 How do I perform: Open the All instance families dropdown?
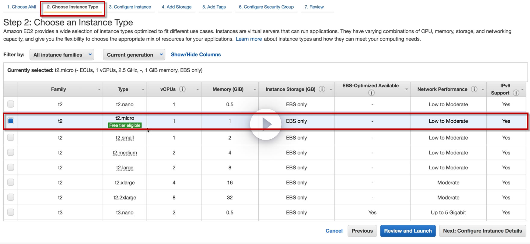[x=62, y=55]
